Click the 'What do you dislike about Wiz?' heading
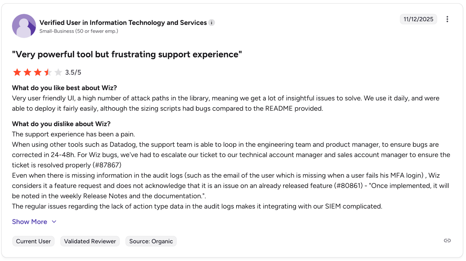 point(61,124)
